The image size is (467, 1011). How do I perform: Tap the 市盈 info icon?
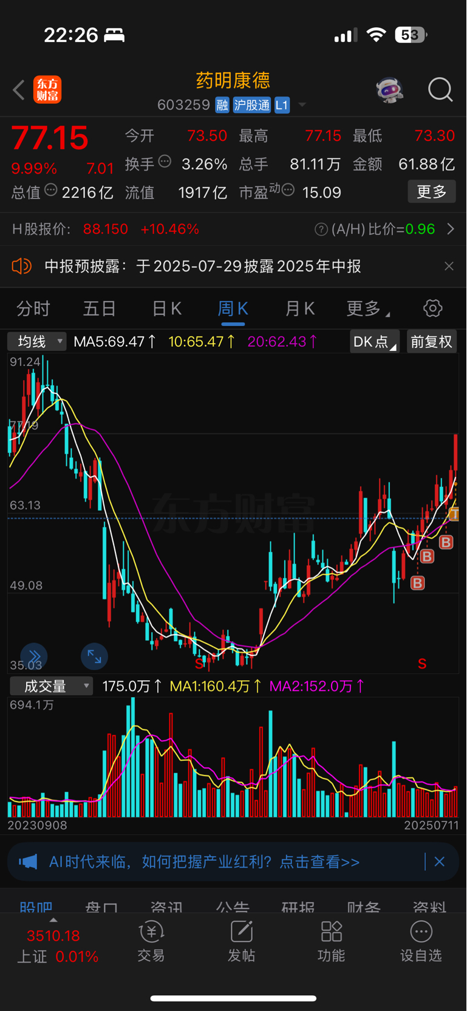[288, 190]
